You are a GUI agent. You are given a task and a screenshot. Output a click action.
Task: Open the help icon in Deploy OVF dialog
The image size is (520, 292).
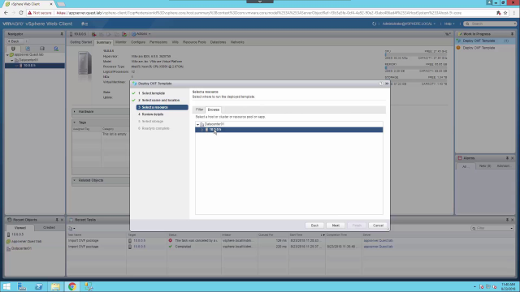coord(381,84)
